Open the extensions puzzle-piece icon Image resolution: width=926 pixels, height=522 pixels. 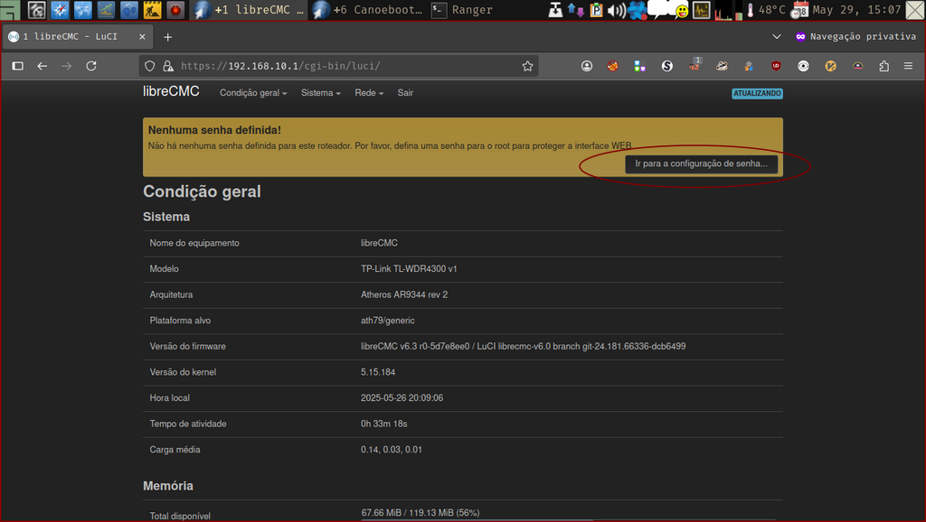click(884, 66)
